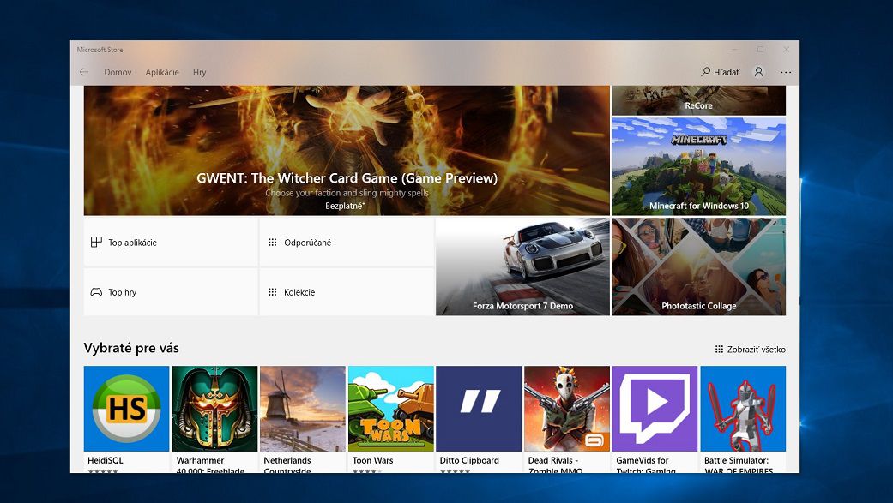The width and height of the screenshot is (893, 503).
Task: Open the Phototastic Collage tile
Action: click(699, 266)
